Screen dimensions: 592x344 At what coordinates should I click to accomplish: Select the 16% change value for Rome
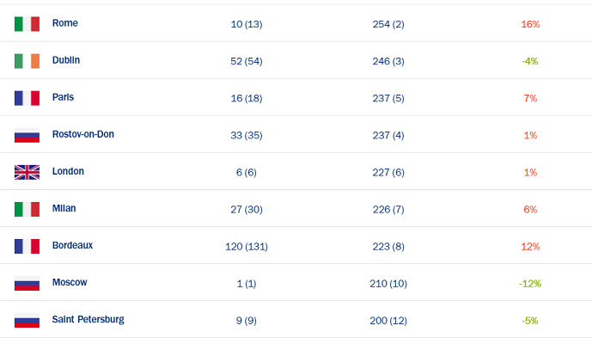point(530,24)
